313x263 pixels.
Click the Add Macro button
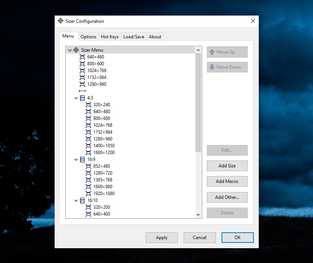click(x=227, y=181)
